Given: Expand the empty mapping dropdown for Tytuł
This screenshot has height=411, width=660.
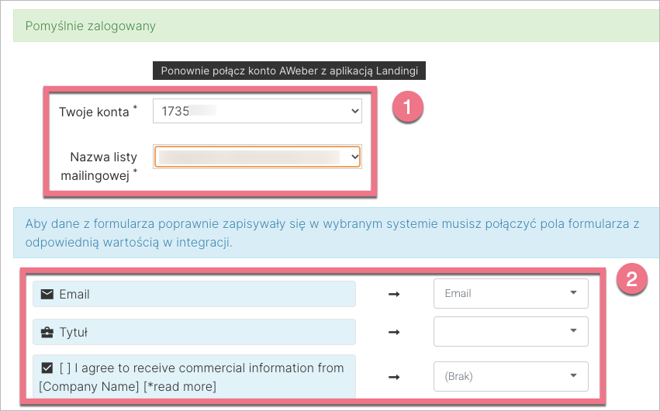Looking at the screenshot, I should (x=510, y=331).
